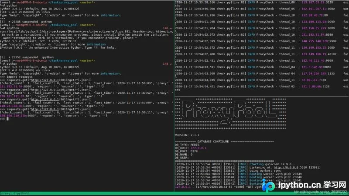Click log proxy '182.150.35.229:8080'

[318, 28]
